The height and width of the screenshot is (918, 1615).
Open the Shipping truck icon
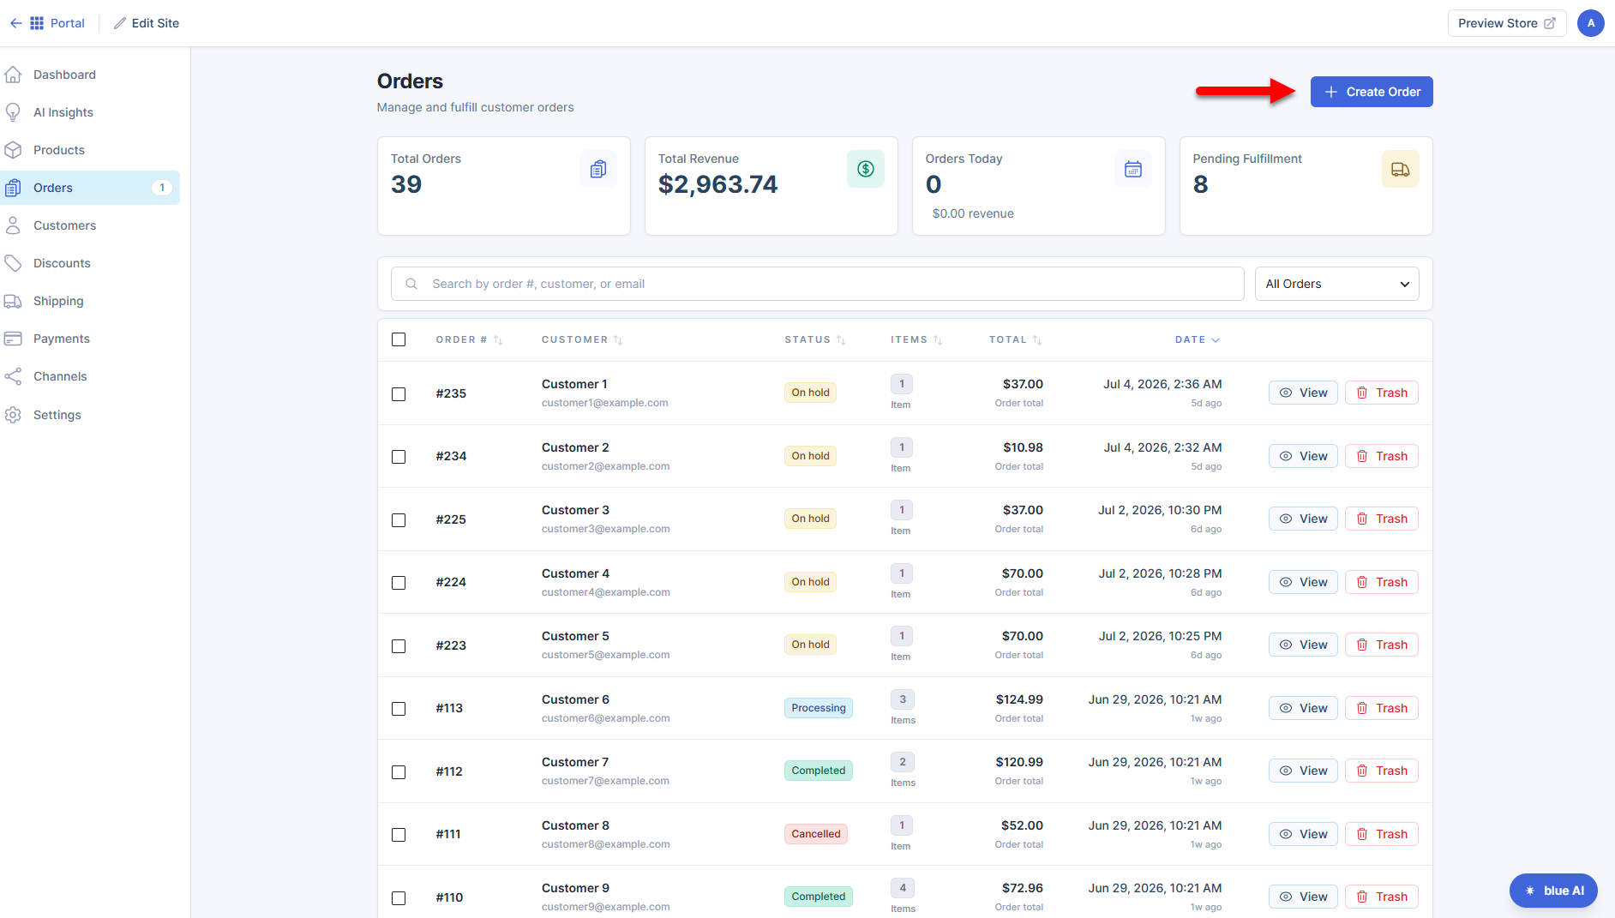point(13,301)
